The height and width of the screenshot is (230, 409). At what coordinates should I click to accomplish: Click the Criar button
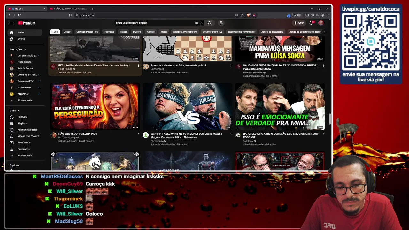coord(299,23)
